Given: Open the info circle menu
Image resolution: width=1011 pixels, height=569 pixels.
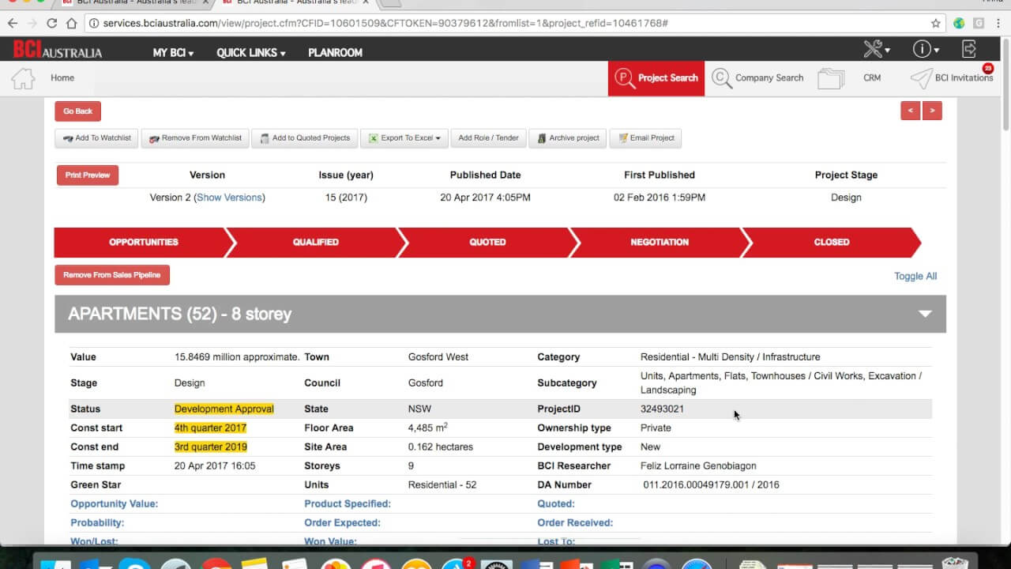Looking at the screenshot, I should 926,49.
